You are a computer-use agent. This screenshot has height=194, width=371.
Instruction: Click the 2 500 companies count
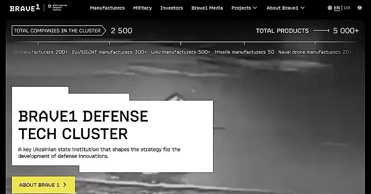pyautogui.click(x=121, y=31)
